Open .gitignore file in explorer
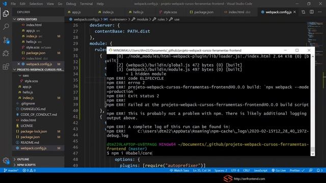Image resolution: width=326 pixels, height=183 pixels. coord(28,103)
